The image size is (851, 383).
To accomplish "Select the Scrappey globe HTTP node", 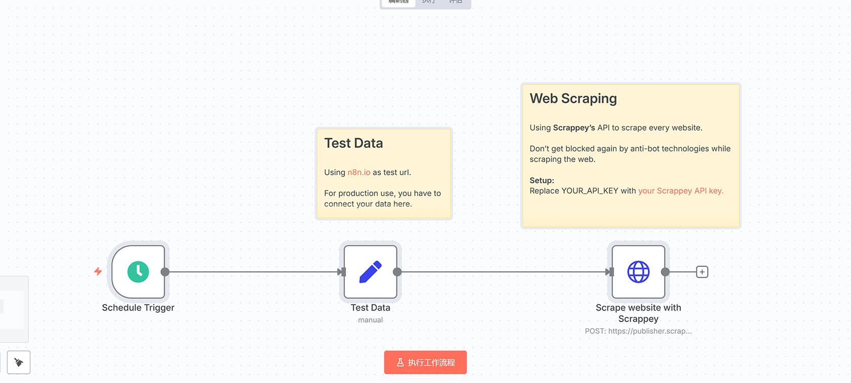I will pyautogui.click(x=638, y=272).
